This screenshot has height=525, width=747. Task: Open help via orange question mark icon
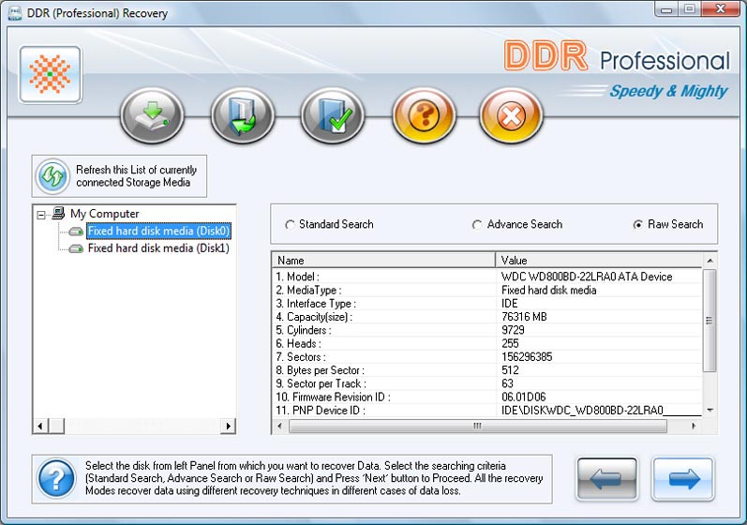coord(423,116)
